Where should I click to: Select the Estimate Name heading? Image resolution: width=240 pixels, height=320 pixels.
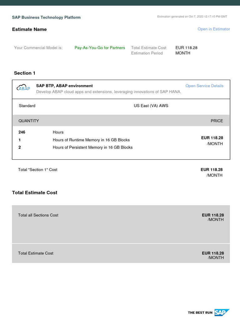tap(29, 29)
